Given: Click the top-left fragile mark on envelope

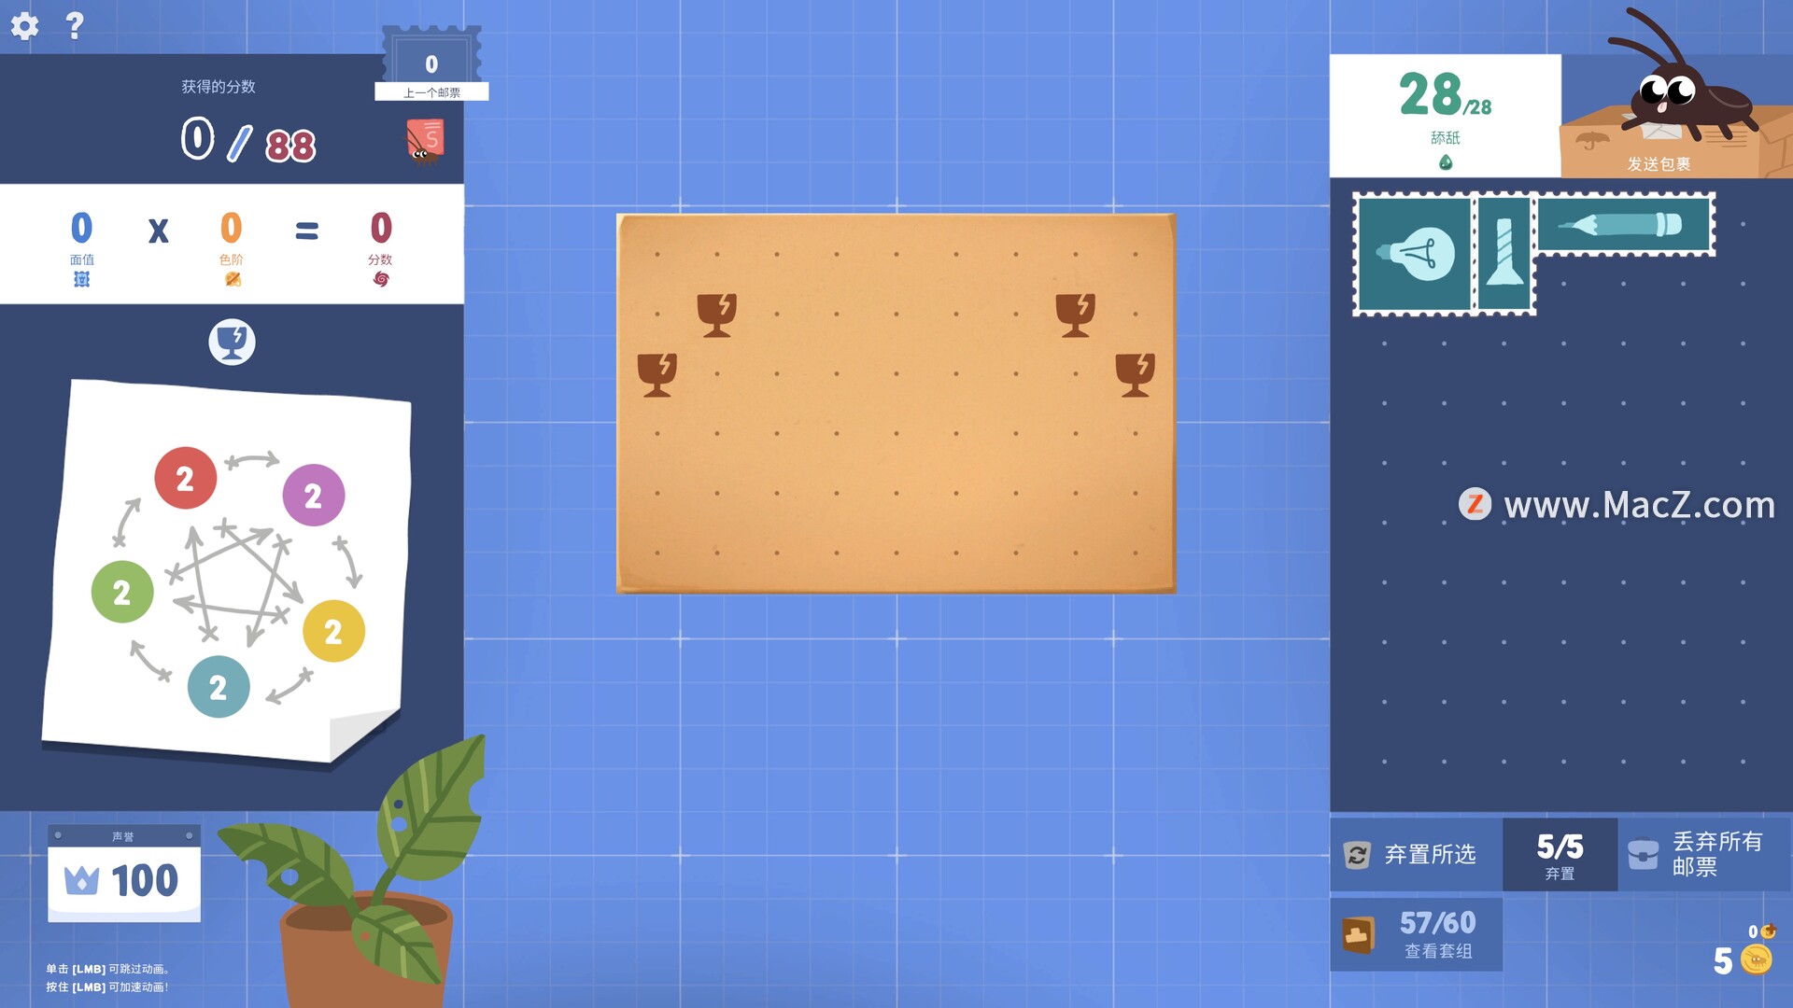Looking at the screenshot, I should point(716,315).
